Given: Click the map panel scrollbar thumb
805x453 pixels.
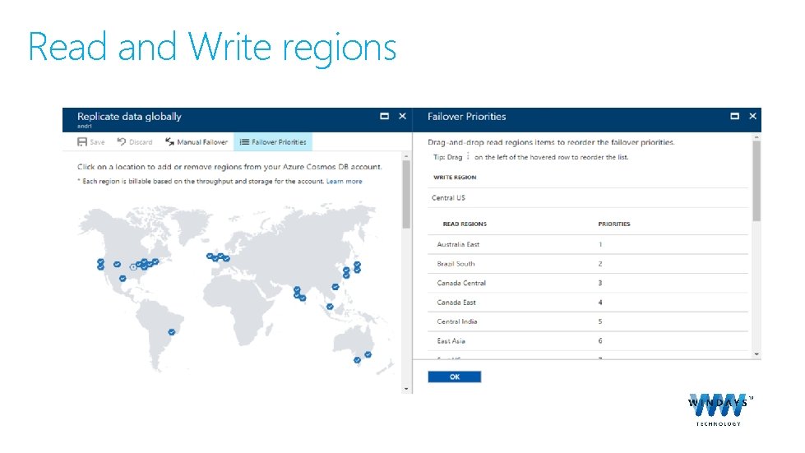Looking at the screenshot, I should (406, 194).
